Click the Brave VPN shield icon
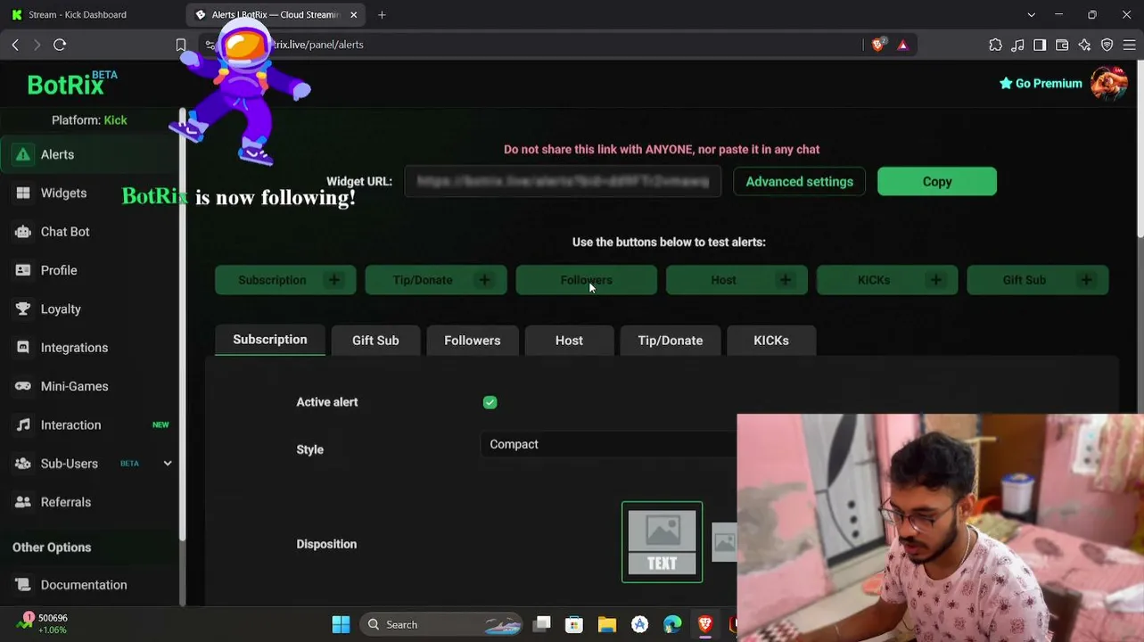This screenshot has height=642, width=1144. 1107,45
